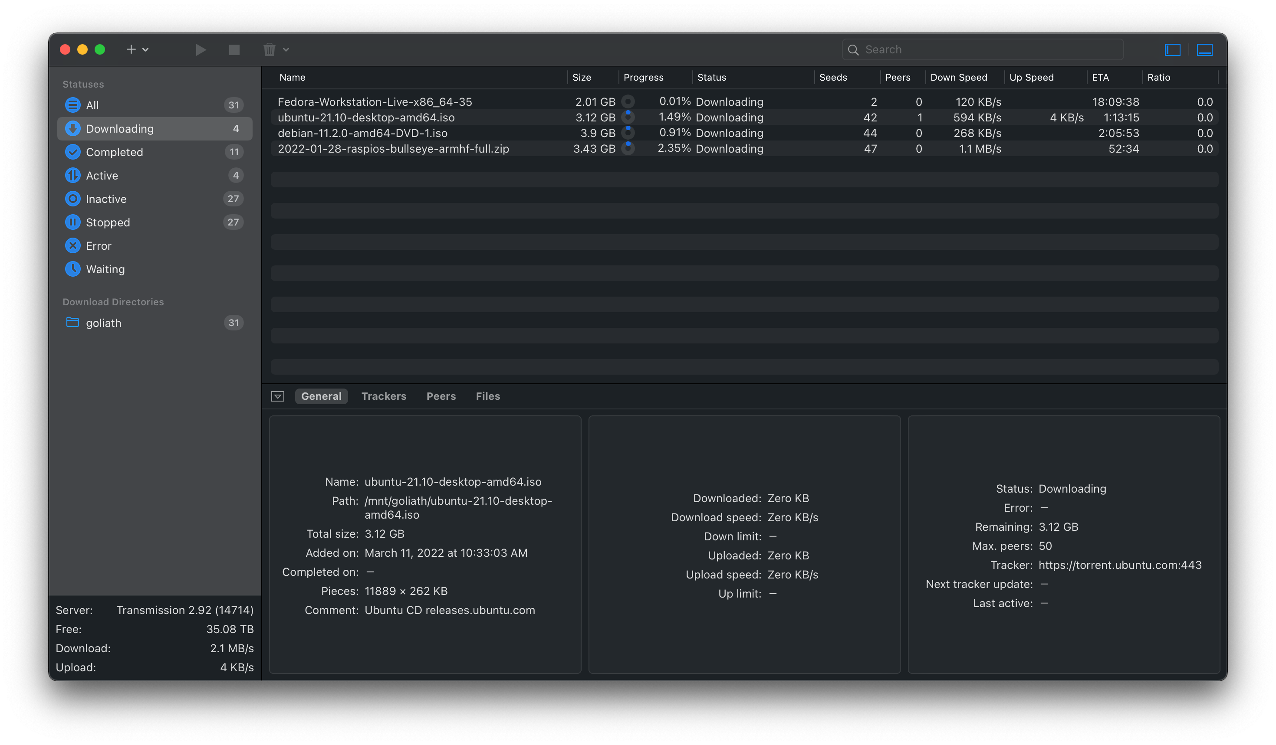Sort by the Progress column header
This screenshot has height=745, width=1276.
(x=643, y=77)
